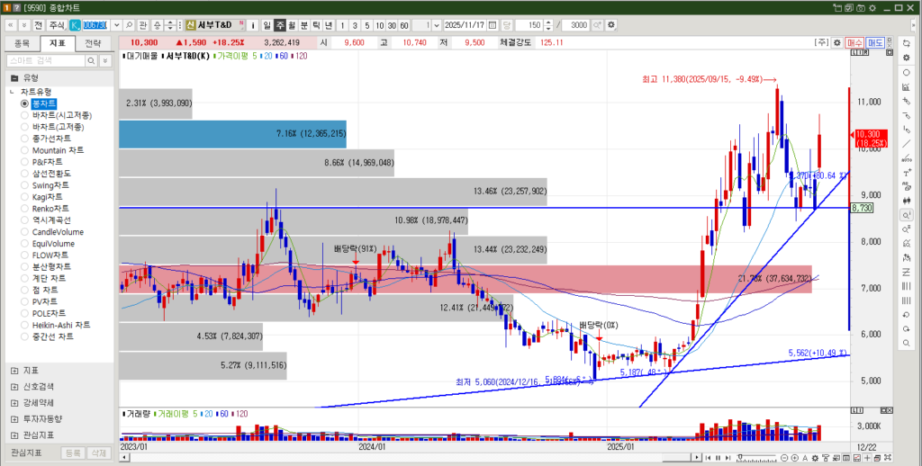Switch to the 전략 tab

(93, 42)
